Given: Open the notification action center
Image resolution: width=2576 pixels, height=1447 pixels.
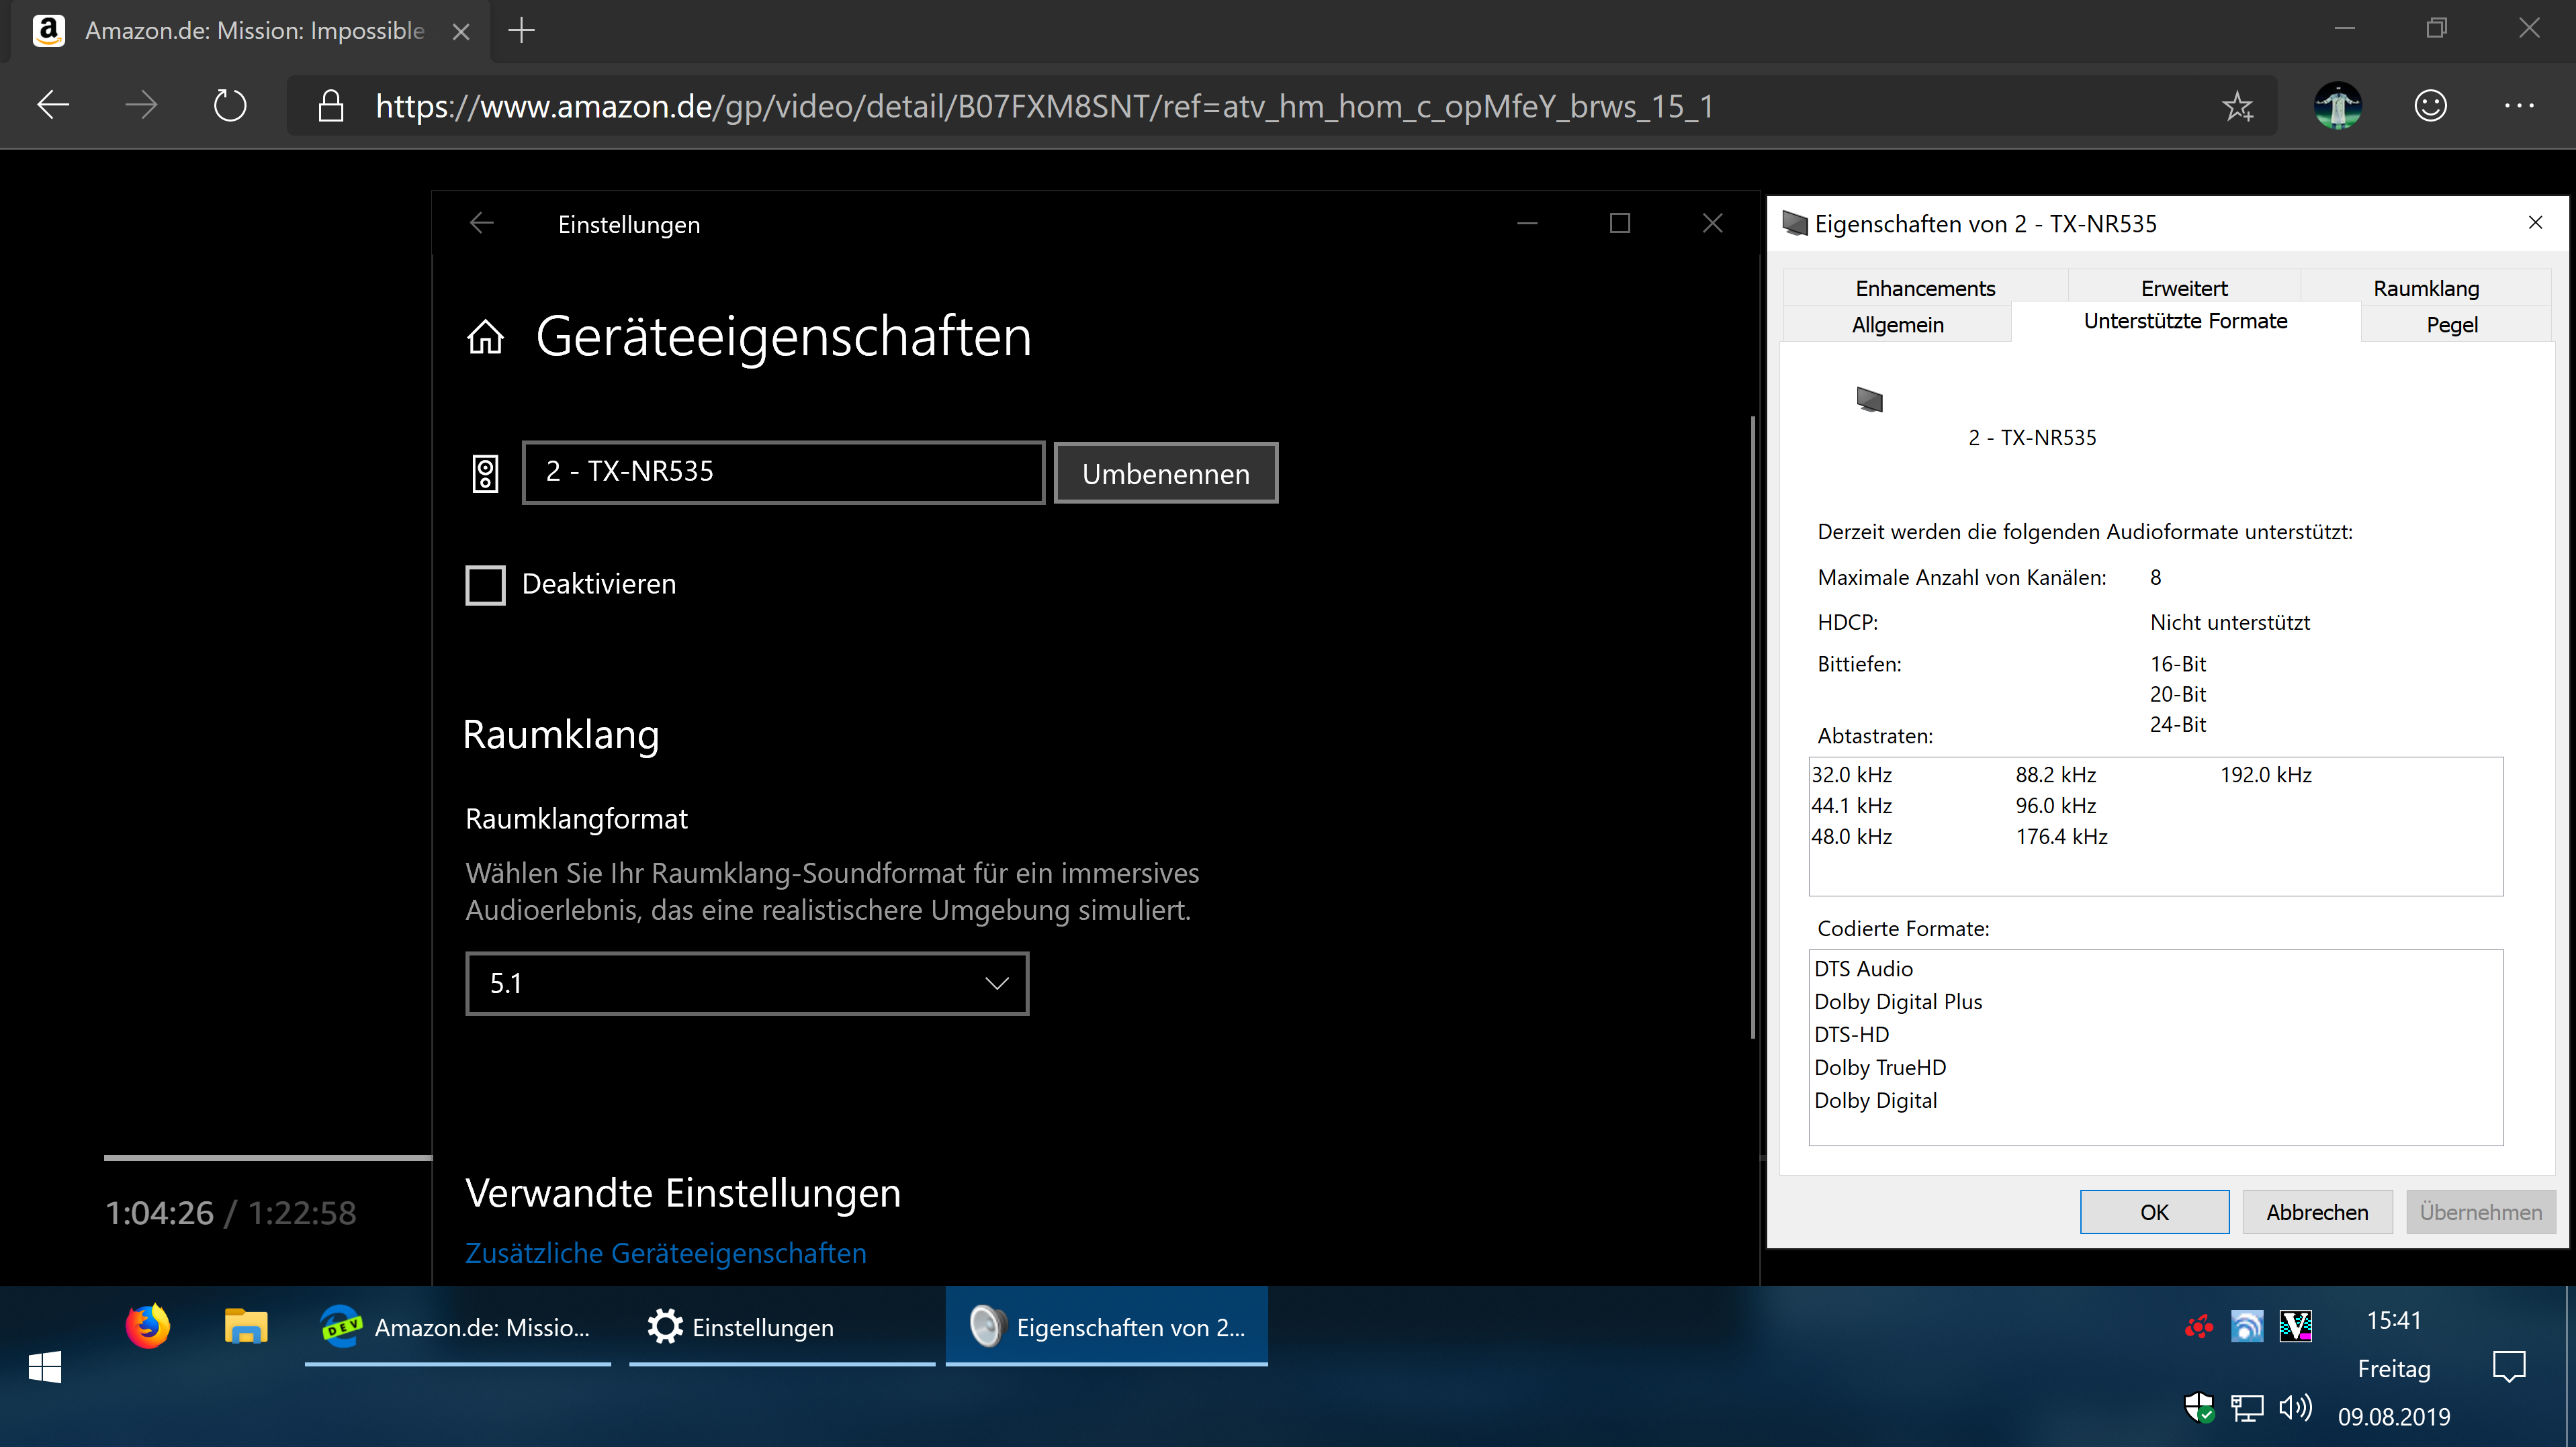Looking at the screenshot, I should 2509,1366.
